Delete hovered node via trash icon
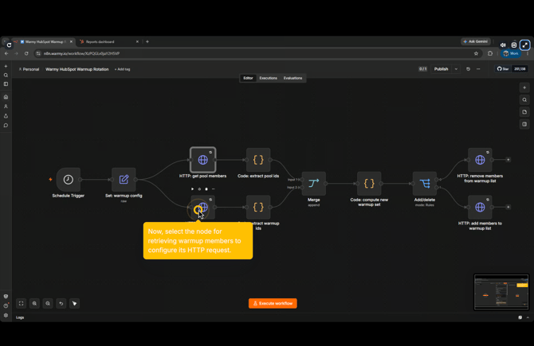 click(x=206, y=189)
